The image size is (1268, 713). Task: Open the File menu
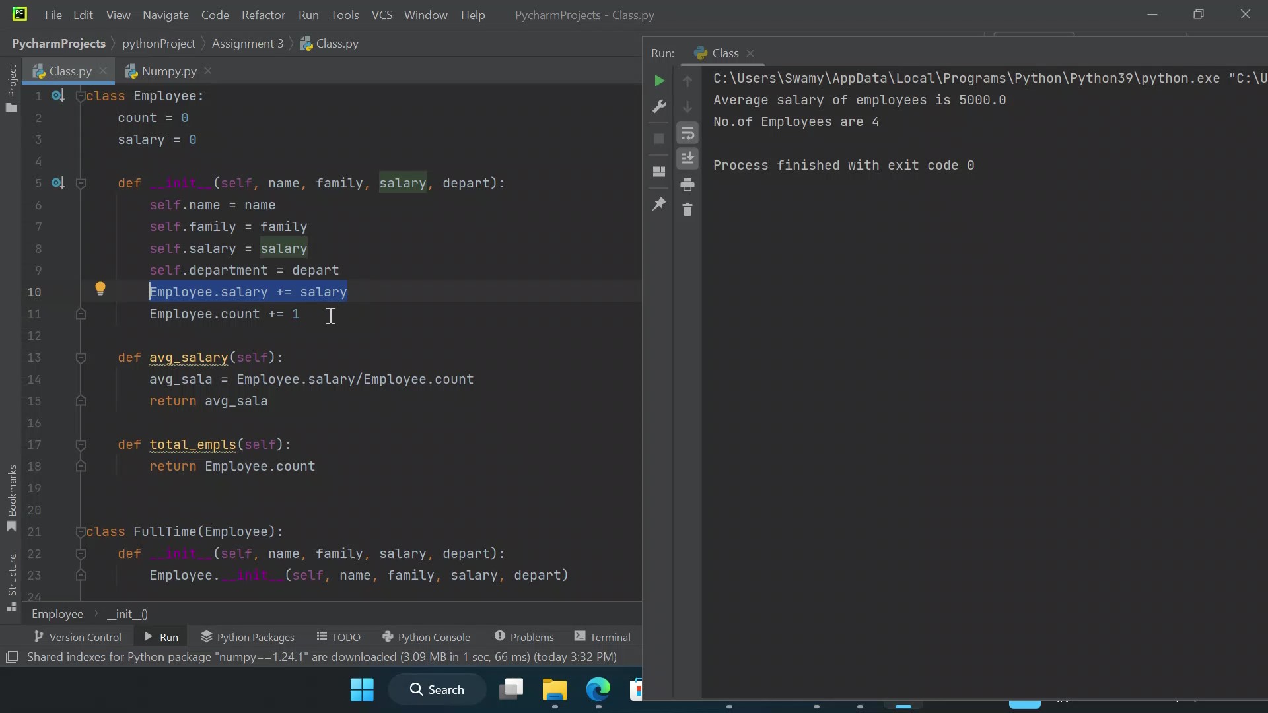[x=53, y=15]
